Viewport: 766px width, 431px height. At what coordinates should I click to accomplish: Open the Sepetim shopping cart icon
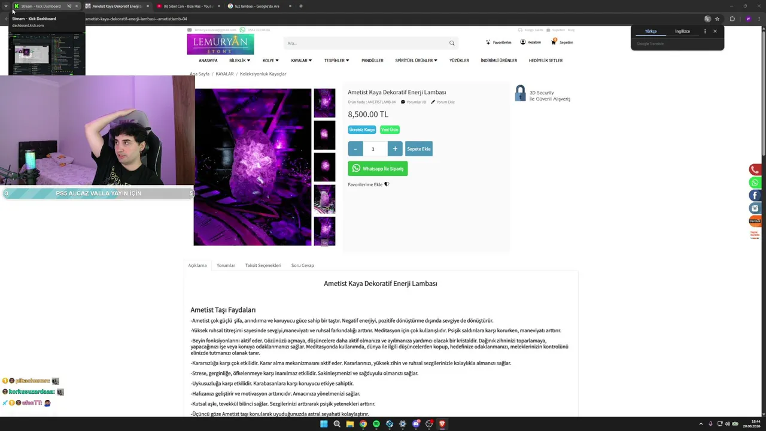[554, 42]
